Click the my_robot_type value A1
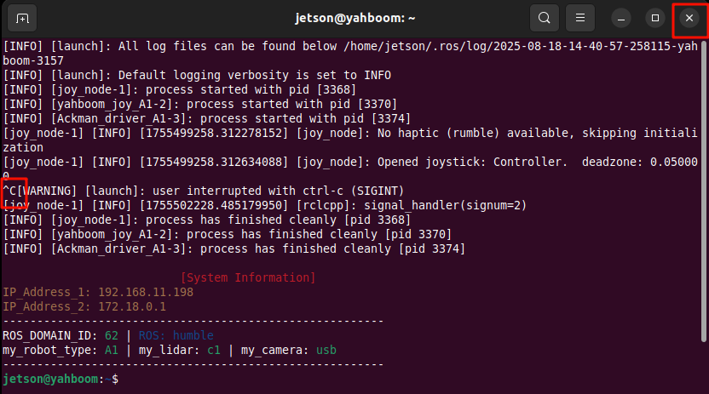The image size is (709, 394). 110,350
